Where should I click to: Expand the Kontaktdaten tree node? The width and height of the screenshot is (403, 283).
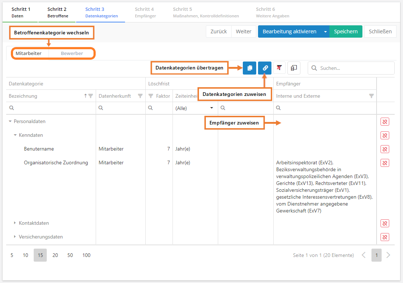click(15, 223)
